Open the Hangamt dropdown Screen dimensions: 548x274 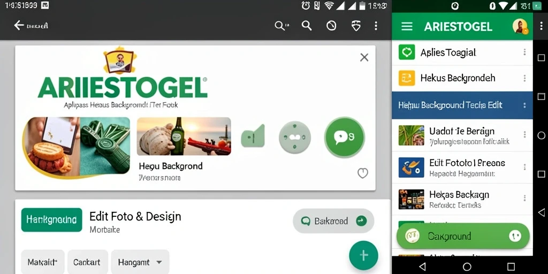pyautogui.click(x=140, y=262)
